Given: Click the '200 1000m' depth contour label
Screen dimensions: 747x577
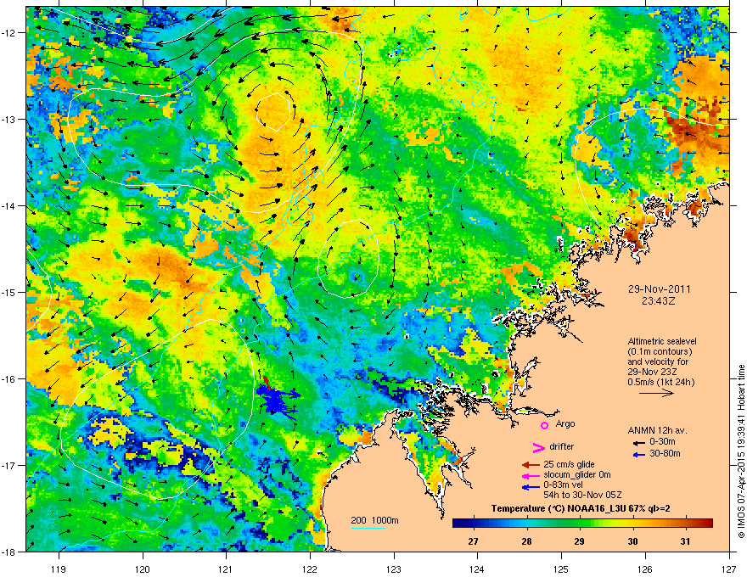Looking at the screenshot, I should click(375, 520).
